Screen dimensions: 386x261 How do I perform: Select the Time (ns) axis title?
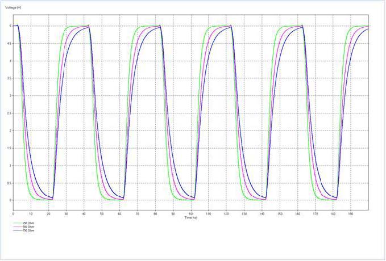point(190,217)
